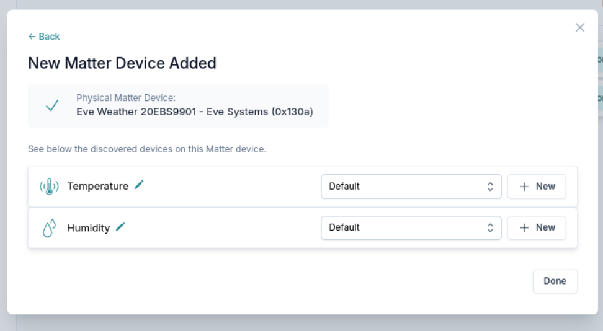Viewport: 603px width, 331px height.
Task: Click the up-down chevron on Temperature's dropdown
Action: (490, 187)
